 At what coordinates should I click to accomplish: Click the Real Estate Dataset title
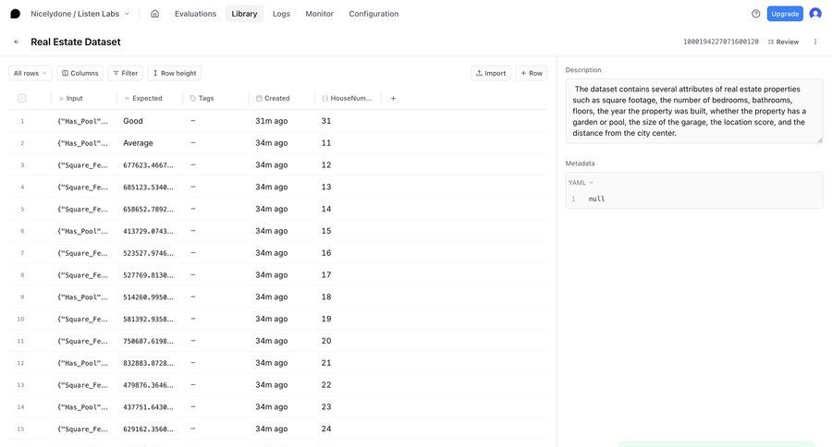coord(76,42)
